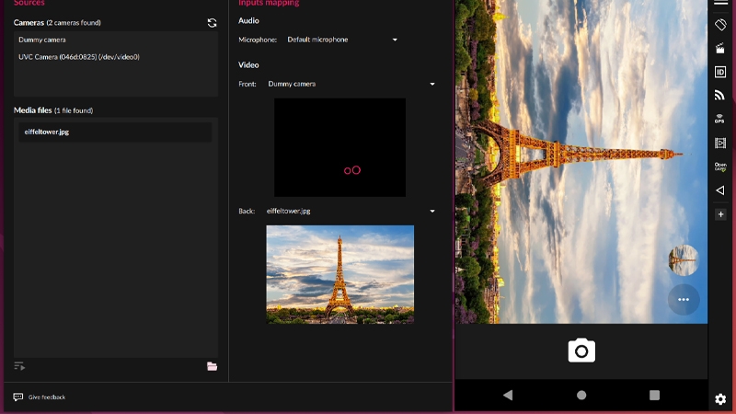Open Genymotion settings gear
736x414 pixels.
pyautogui.click(x=720, y=399)
